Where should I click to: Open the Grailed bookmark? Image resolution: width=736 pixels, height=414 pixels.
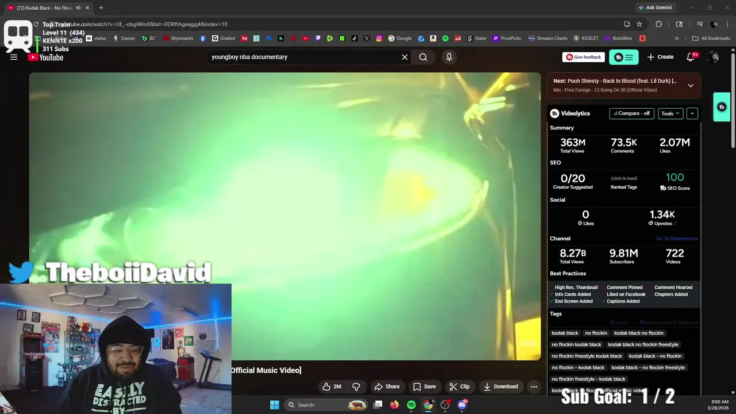(224, 39)
